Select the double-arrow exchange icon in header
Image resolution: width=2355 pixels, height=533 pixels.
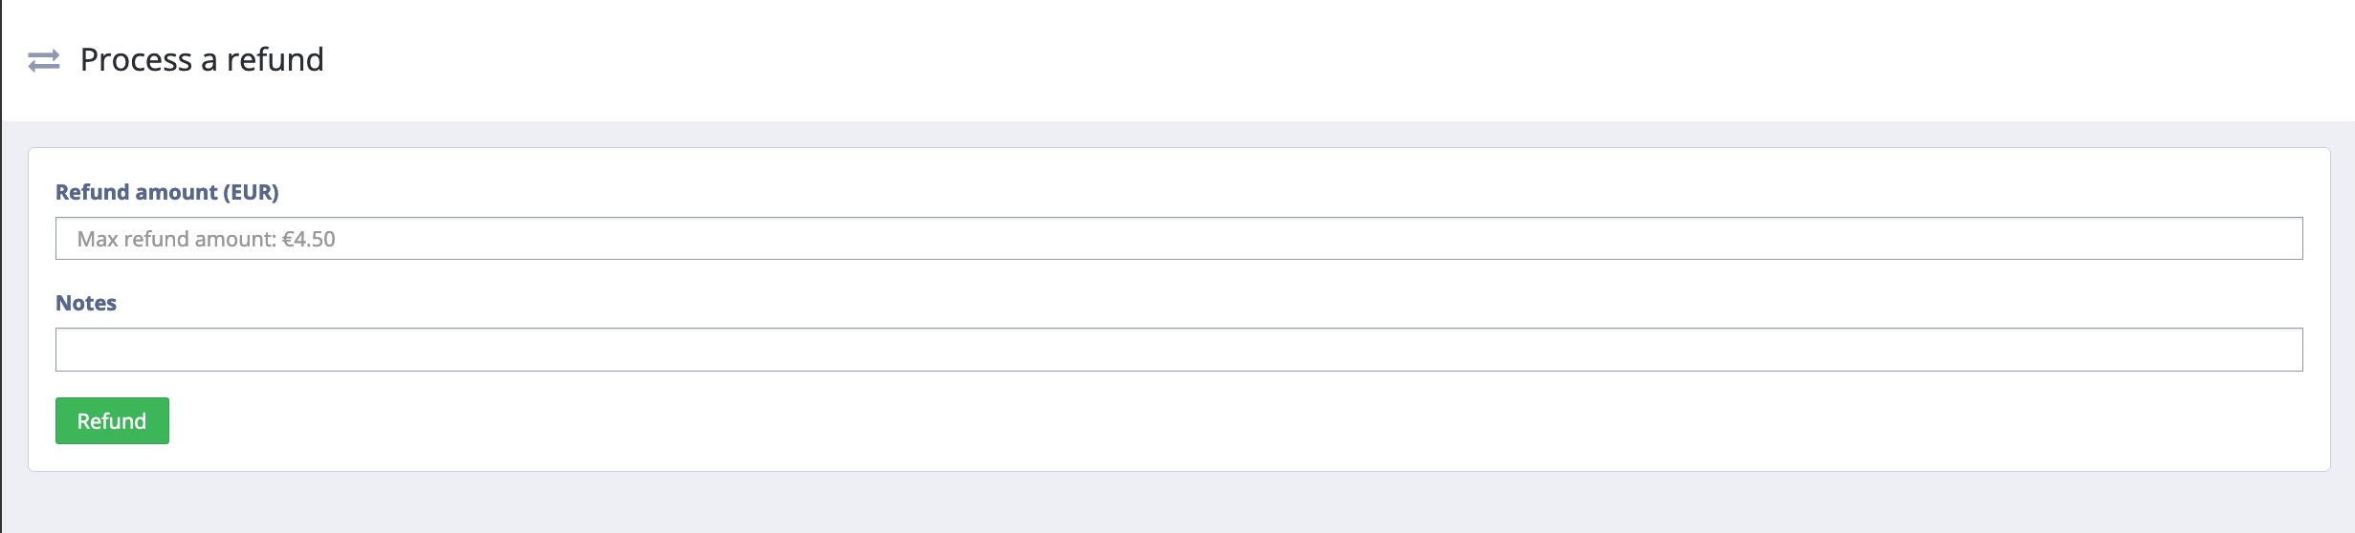pyautogui.click(x=44, y=61)
